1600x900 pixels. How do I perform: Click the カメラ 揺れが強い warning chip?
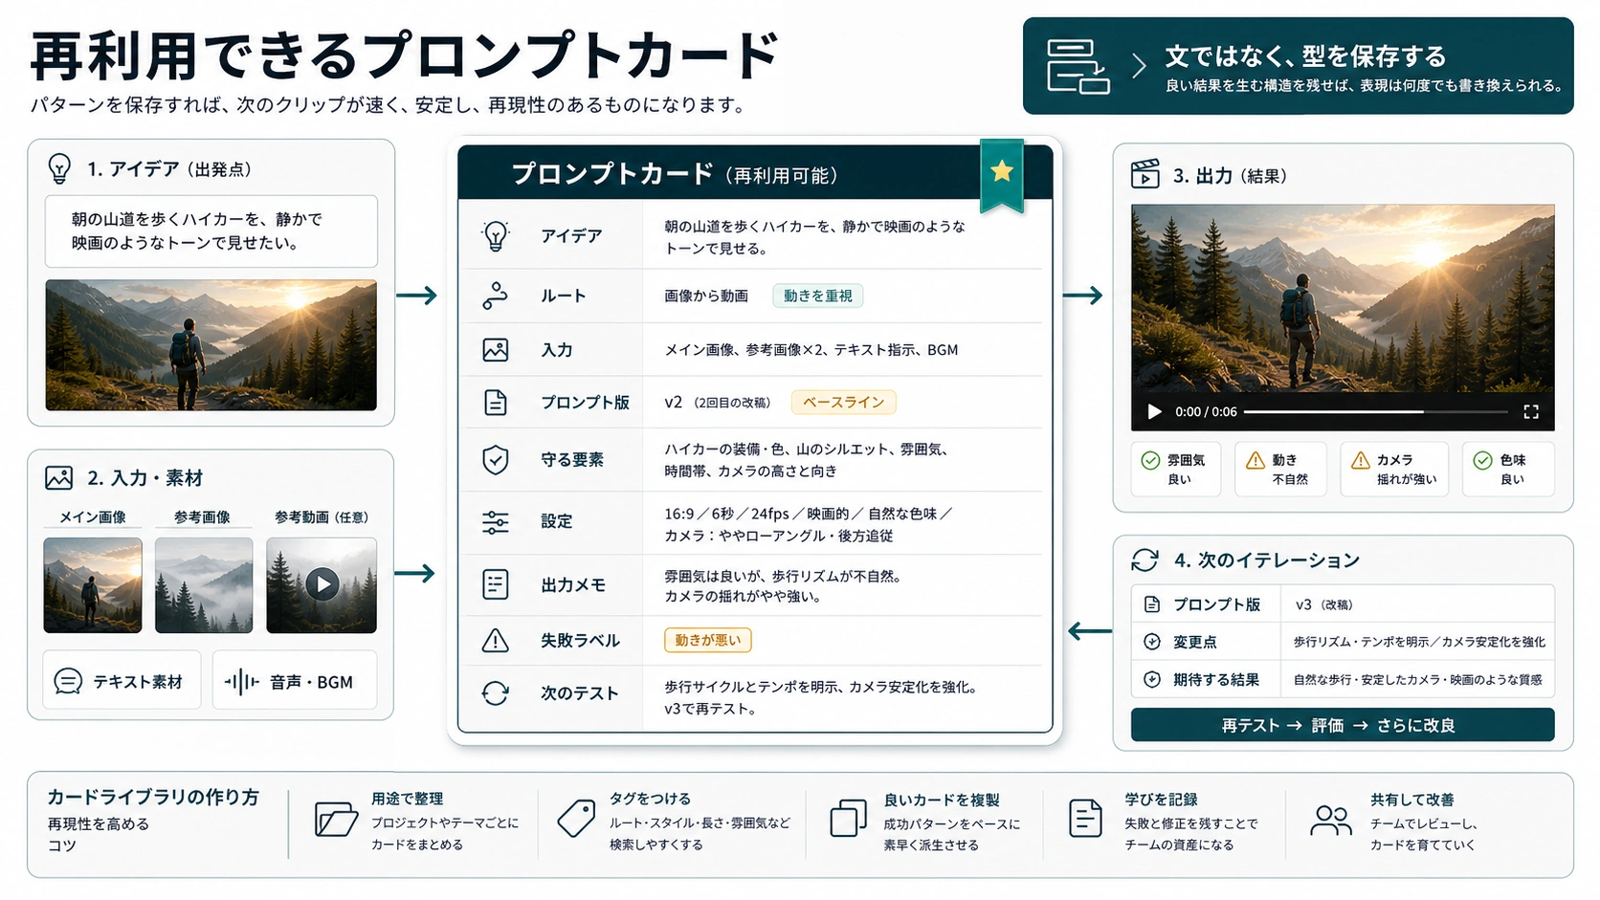pos(1394,469)
